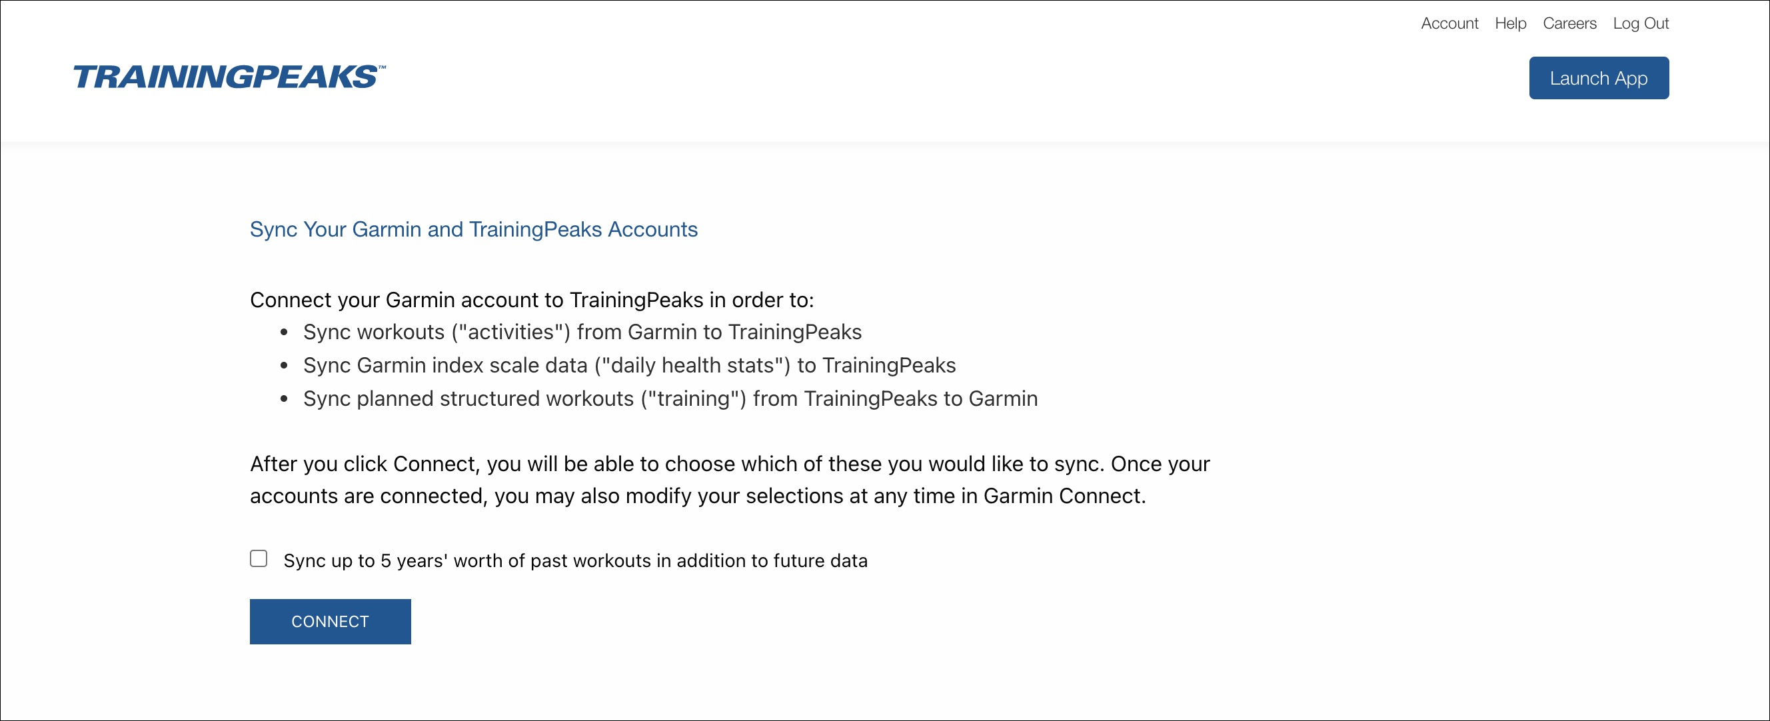Go to the Careers page

(1569, 23)
